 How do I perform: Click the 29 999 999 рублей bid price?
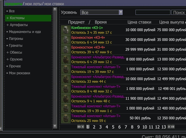click(140, 49)
